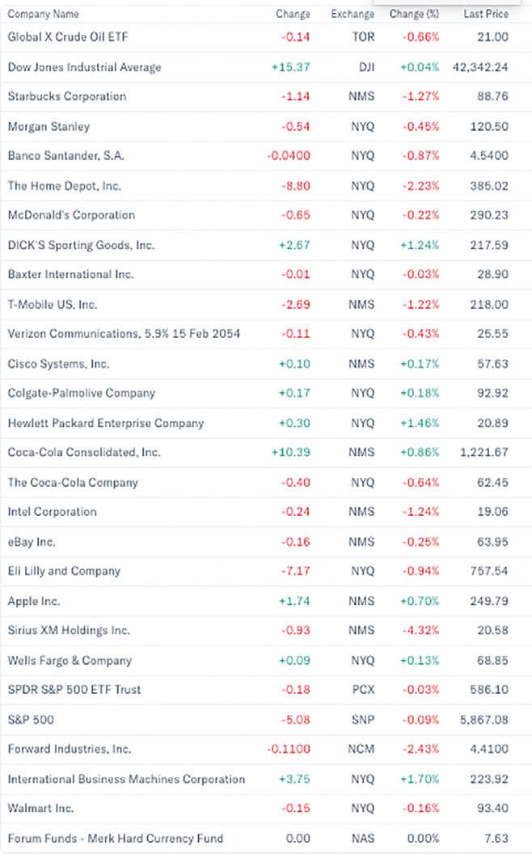Open Dow Jones Industrial Average link

click(x=84, y=67)
